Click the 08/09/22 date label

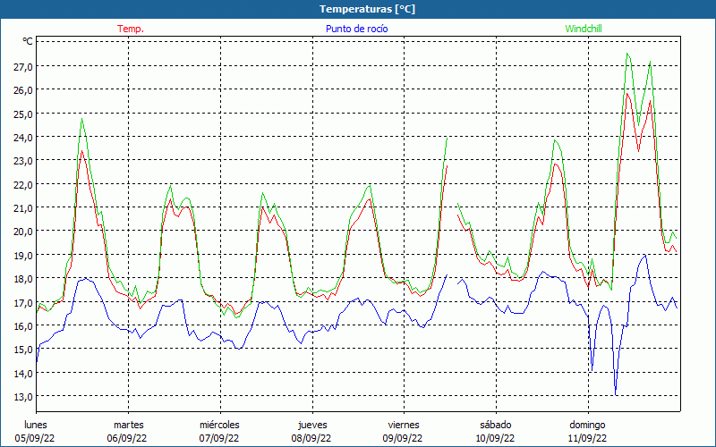point(311,438)
